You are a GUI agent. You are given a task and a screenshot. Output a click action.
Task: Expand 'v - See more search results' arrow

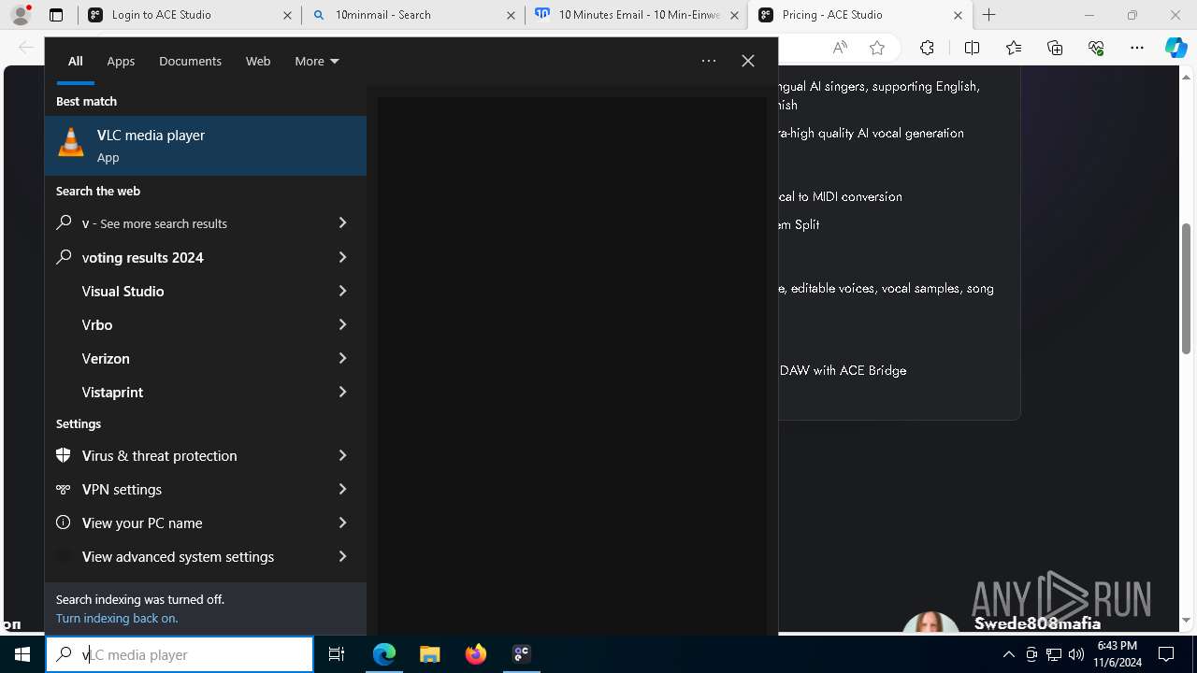coord(342,222)
